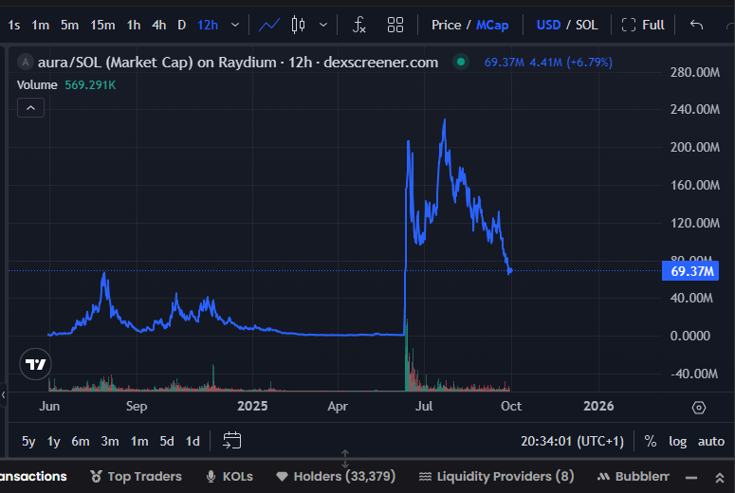Viewport: 735px width, 493px height.
Task: Click the aura/SOL chart title
Action: pos(238,63)
